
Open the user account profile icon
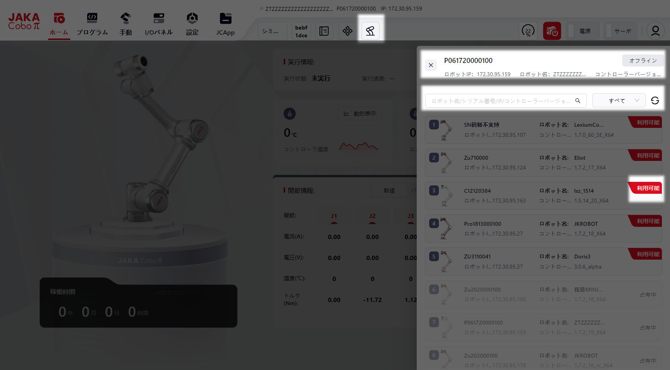[655, 31]
